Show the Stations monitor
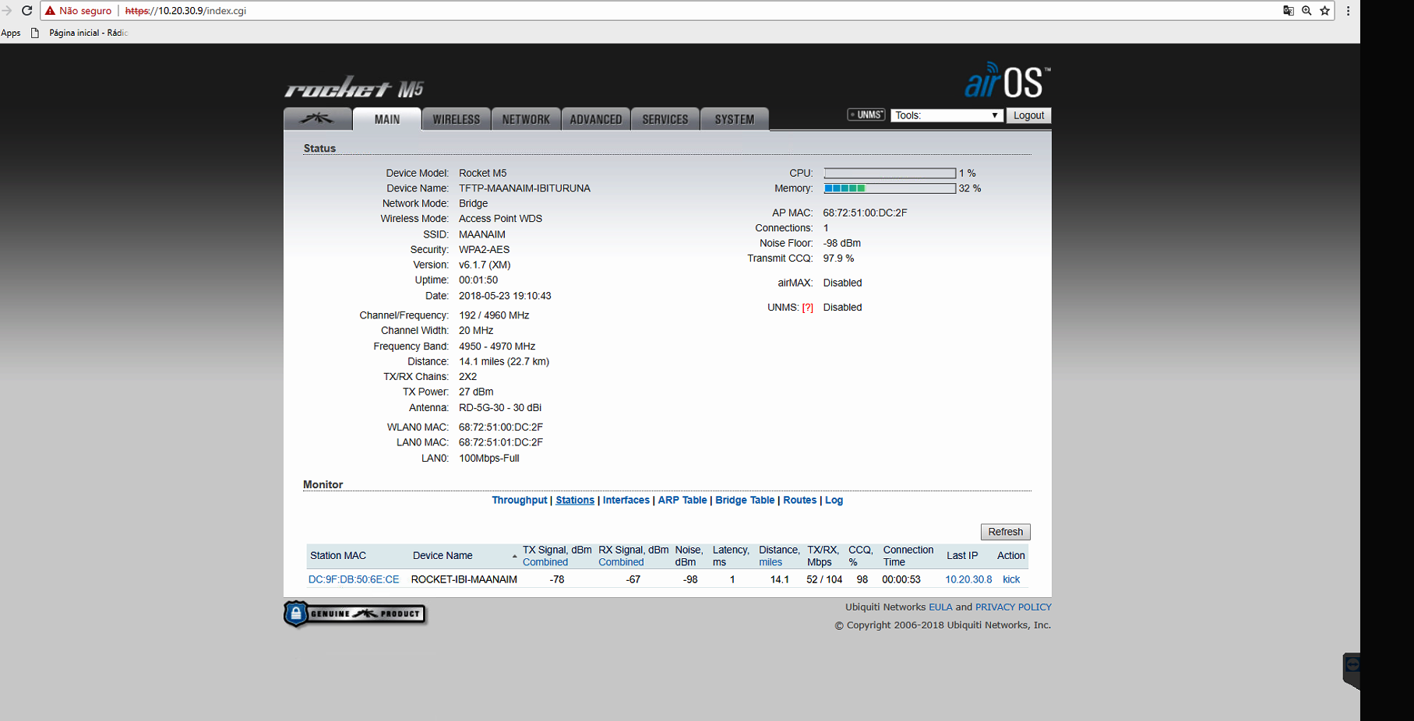1414x721 pixels. (575, 501)
